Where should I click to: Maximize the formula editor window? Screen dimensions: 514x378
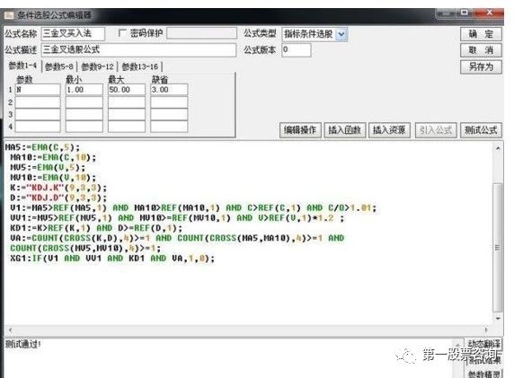(x=465, y=13)
